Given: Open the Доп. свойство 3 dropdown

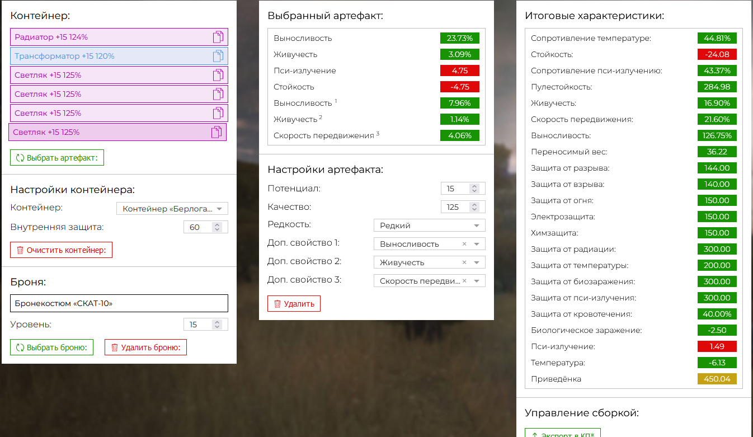Looking at the screenshot, I should tap(430, 281).
